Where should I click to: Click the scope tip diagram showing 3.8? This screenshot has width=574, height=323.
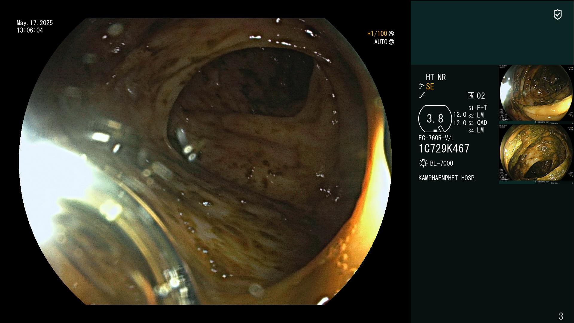click(x=435, y=119)
